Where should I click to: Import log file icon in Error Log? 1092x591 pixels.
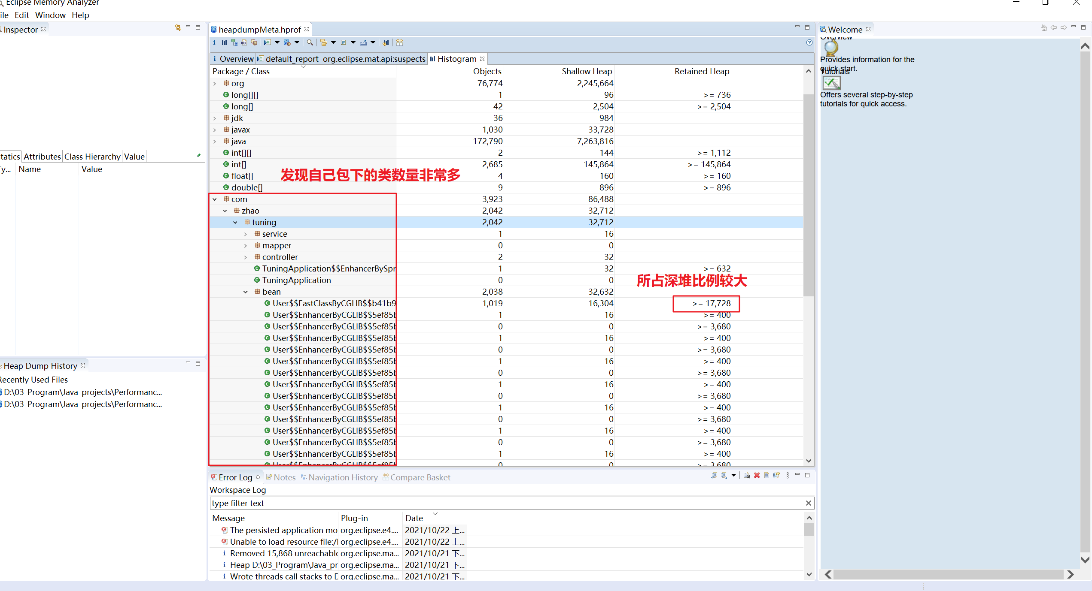tap(724, 475)
